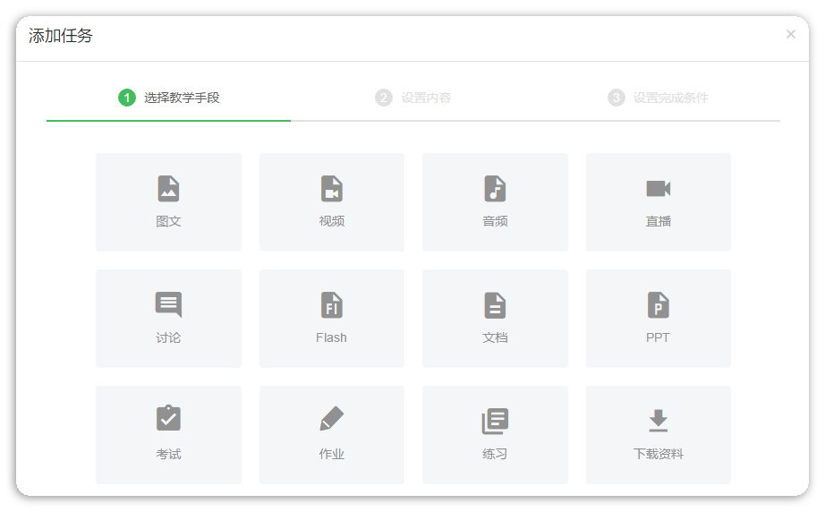Click the 讨论 discussion bubble icon
The image size is (825, 512).
pyautogui.click(x=168, y=304)
